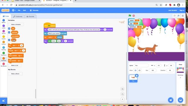Switch to the Sounds tab

[x=30, y=16]
